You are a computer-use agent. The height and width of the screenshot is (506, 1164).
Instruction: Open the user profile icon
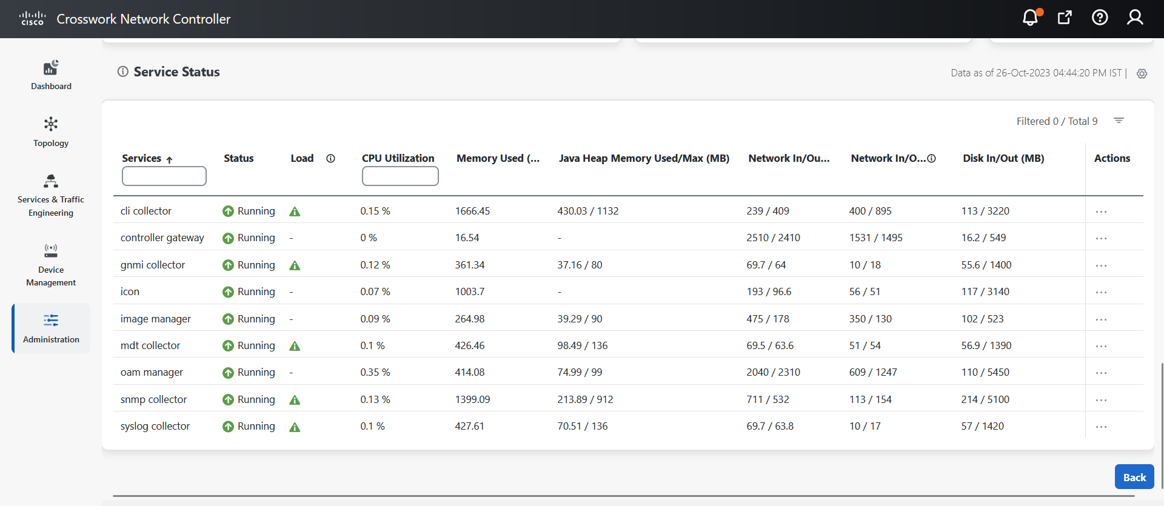[1135, 18]
